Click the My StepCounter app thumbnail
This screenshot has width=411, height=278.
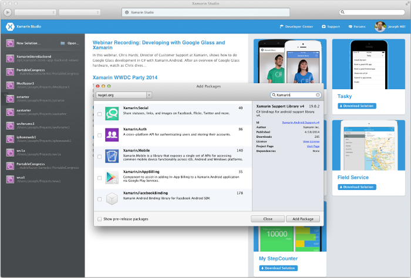tap(290, 238)
